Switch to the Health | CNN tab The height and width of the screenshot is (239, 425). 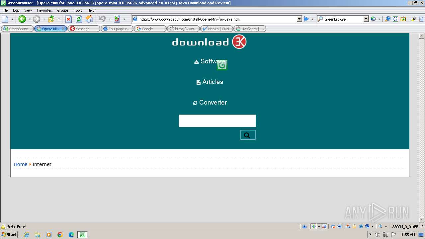point(216,29)
